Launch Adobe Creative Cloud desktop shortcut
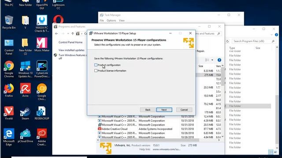 pos(42,137)
